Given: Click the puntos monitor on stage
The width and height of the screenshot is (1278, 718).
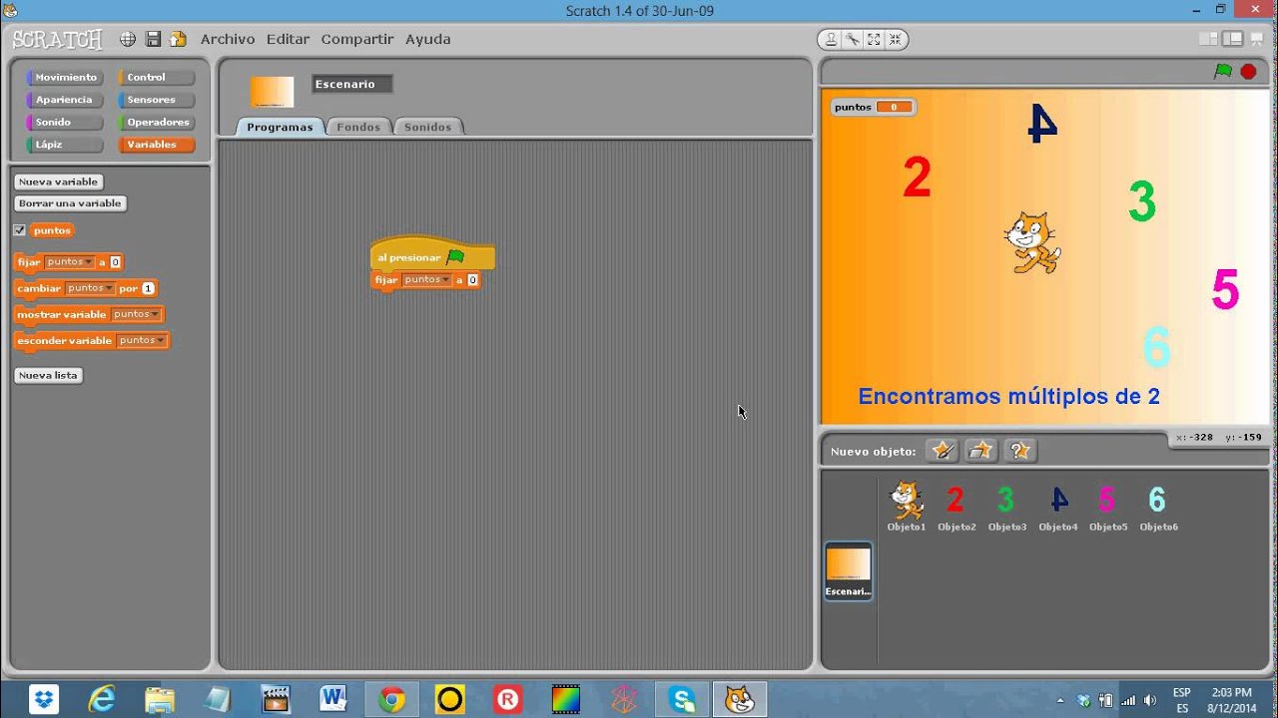Looking at the screenshot, I should point(874,107).
